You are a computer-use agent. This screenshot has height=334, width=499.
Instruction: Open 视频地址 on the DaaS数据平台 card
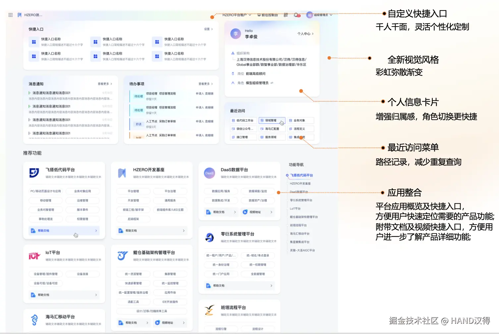click(258, 212)
